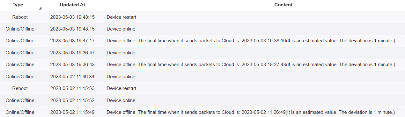Click timestamp 2023-05-03 19:36:43
The width and height of the screenshot is (405, 117).
72,65
